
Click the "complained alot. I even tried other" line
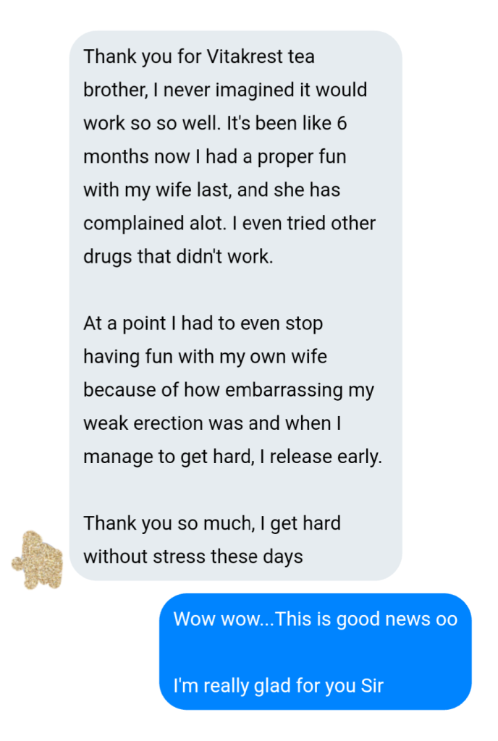click(x=229, y=223)
